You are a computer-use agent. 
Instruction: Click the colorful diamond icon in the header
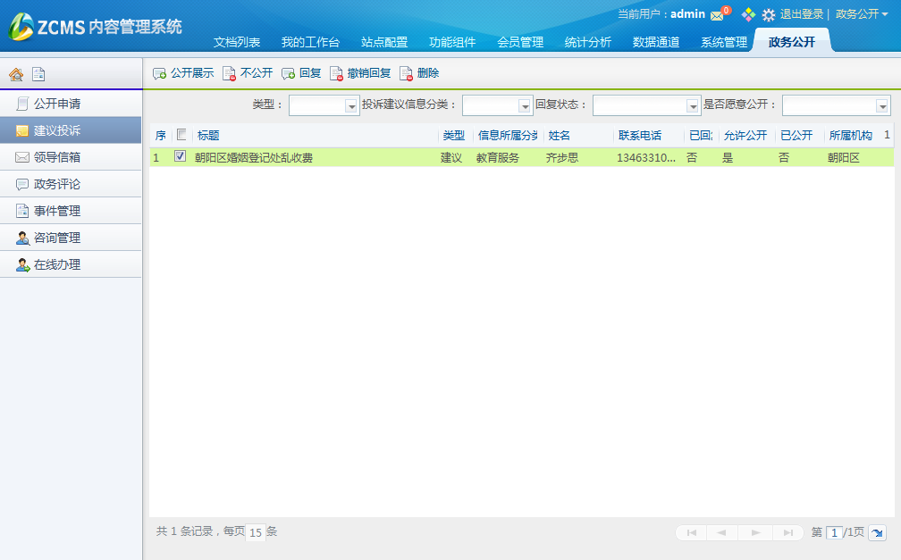[748, 14]
